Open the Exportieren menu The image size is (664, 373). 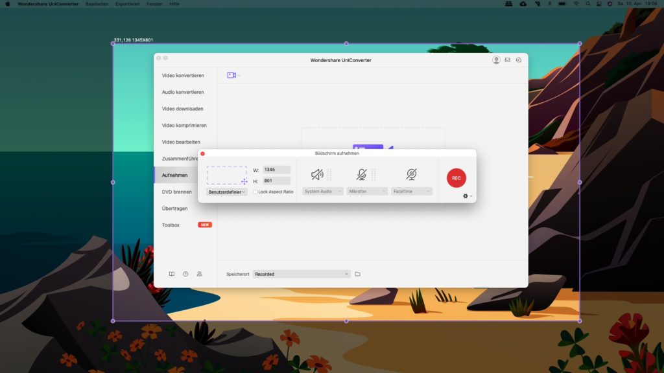coord(128,4)
